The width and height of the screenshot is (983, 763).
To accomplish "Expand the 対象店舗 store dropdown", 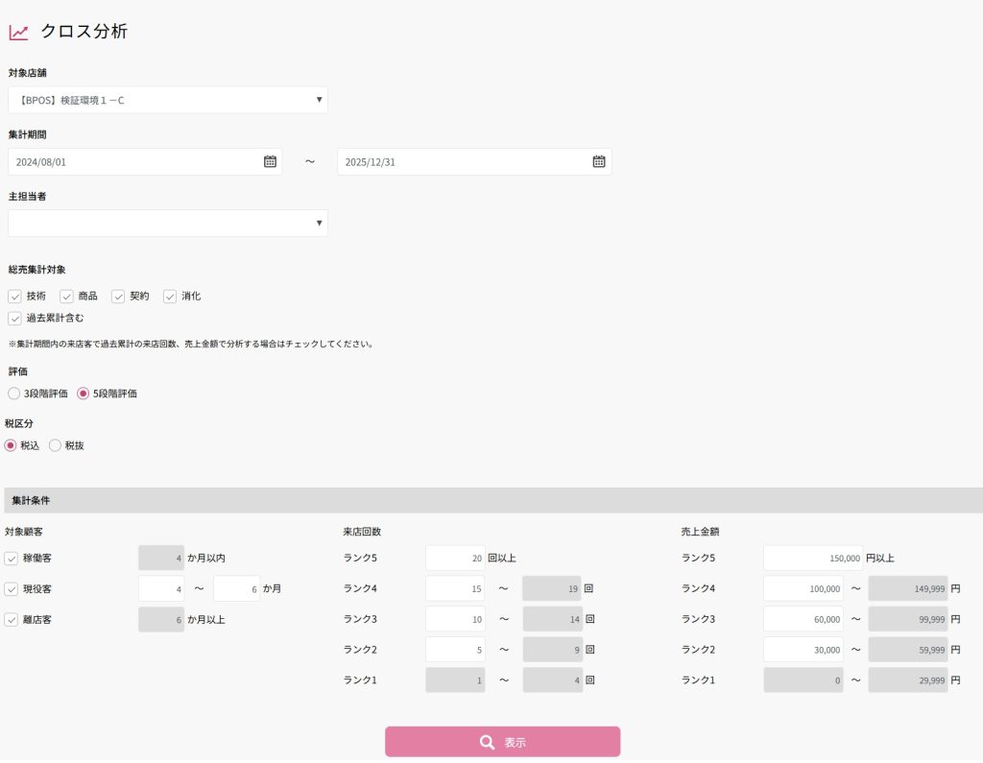I will (168, 100).
